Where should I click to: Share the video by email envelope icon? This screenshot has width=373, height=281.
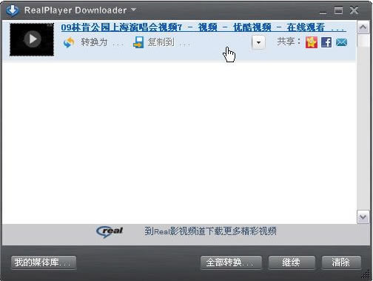pyautogui.click(x=341, y=42)
